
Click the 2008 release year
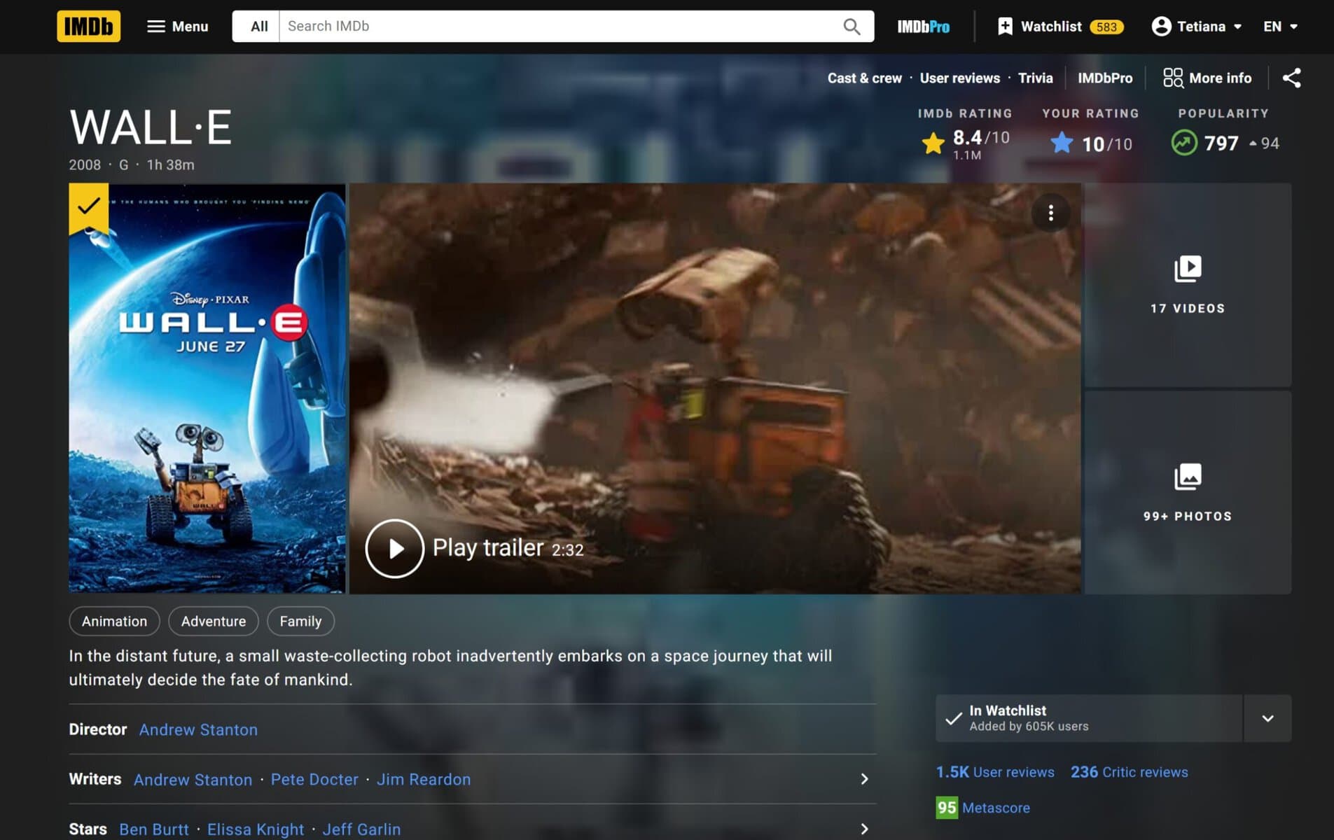click(85, 165)
